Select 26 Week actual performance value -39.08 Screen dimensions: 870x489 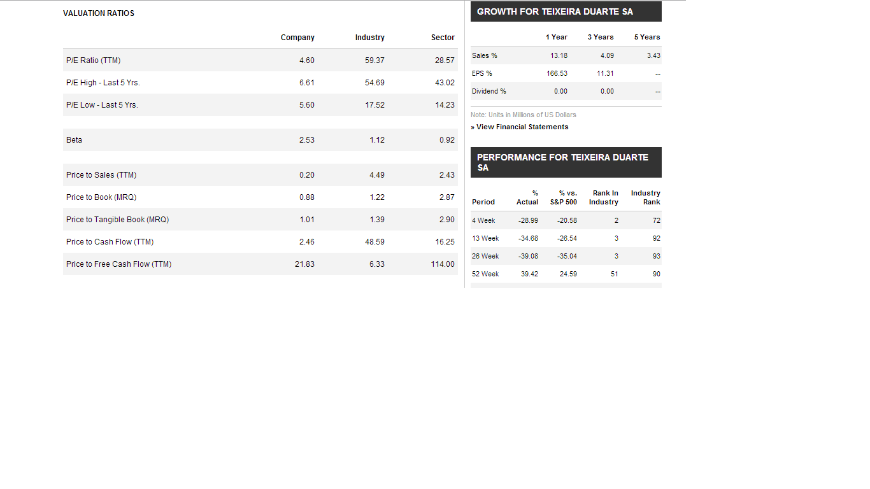[x=529, y=256]
